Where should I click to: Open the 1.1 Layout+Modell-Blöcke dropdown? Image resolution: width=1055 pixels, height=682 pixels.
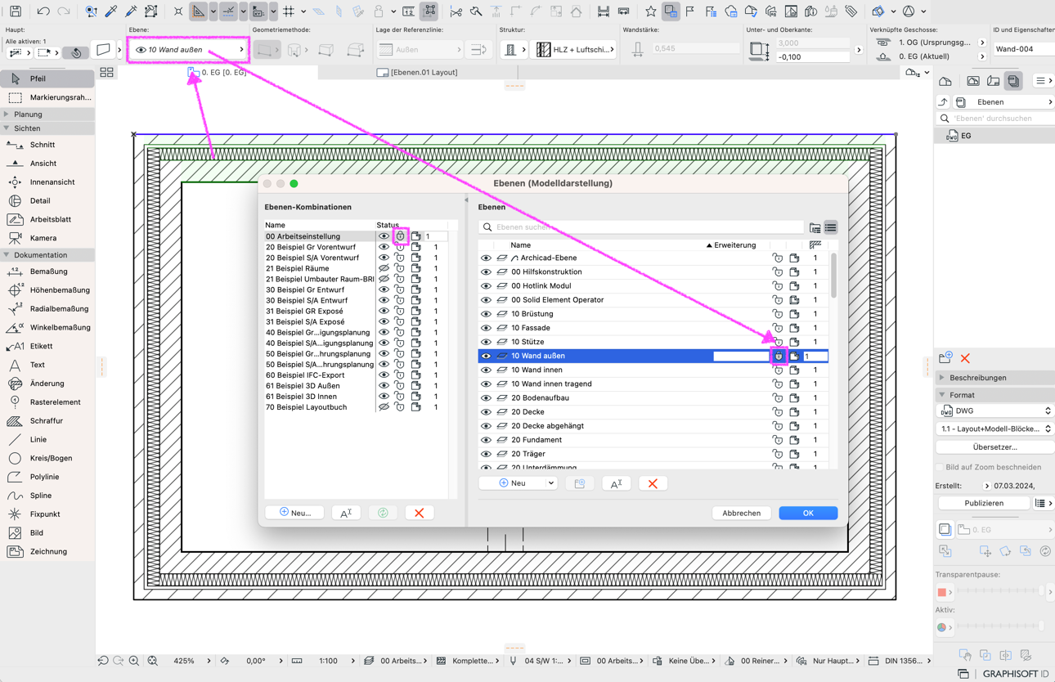(x=995, y=428)
